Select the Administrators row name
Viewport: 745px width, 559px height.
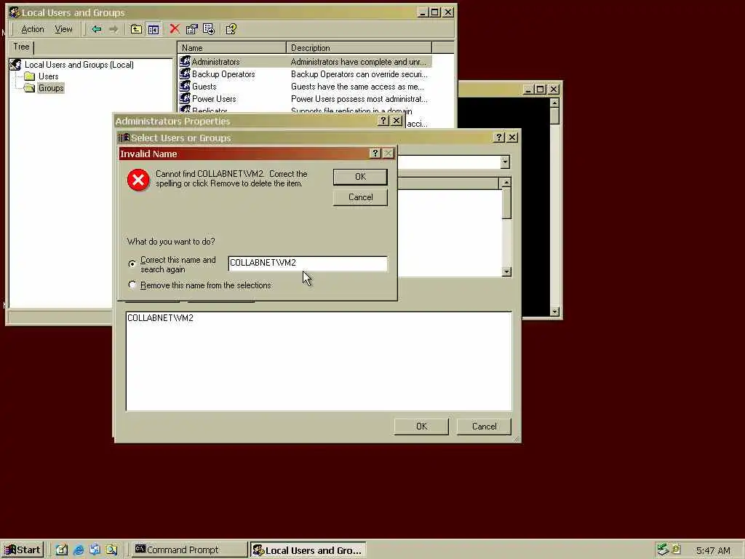tap(215, 62)
